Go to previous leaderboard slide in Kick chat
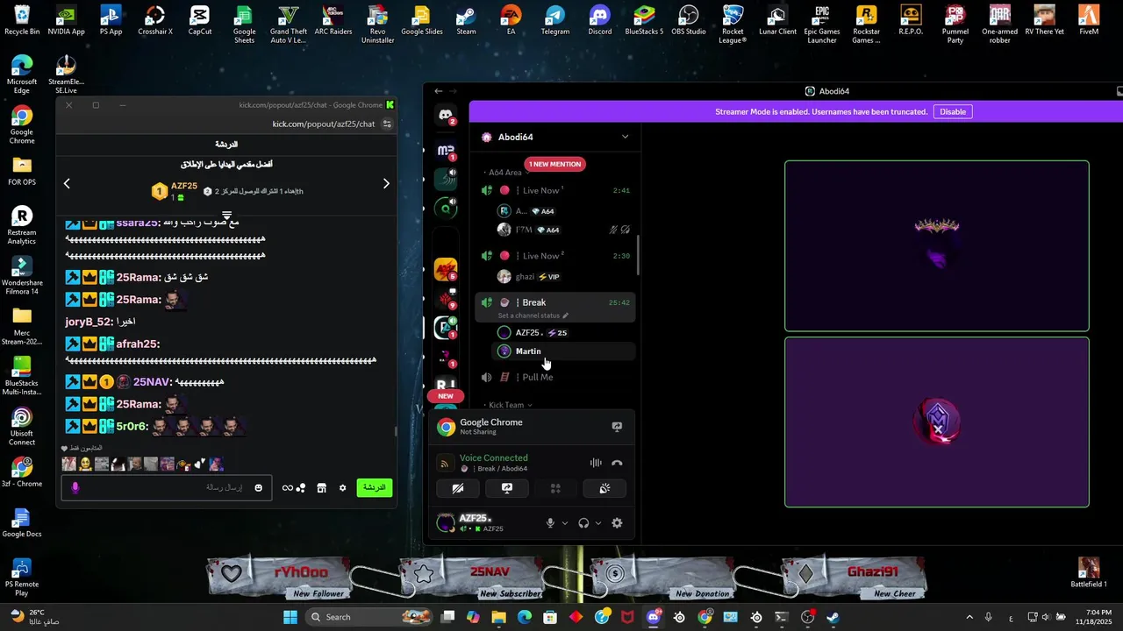The width and height of the screenshot is (1123, 631). coord(67,183)
